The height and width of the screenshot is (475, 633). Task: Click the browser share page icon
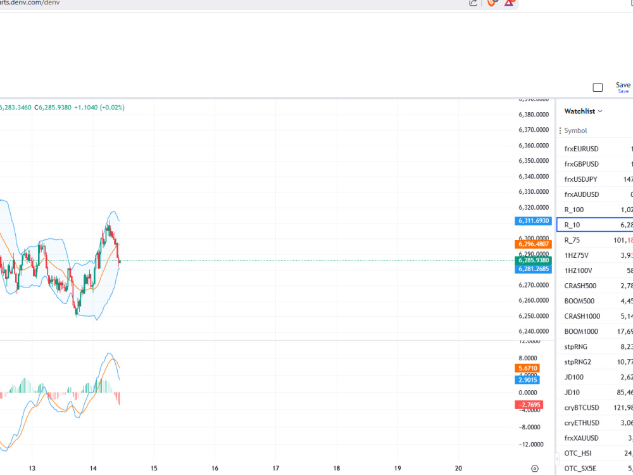(473, 3)
